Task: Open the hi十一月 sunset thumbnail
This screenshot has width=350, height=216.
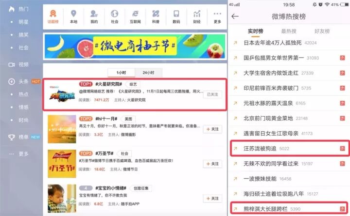Action: tap(62, 129)
